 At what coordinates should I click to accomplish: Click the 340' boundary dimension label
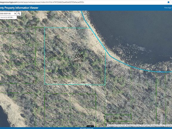coord(107,93)
